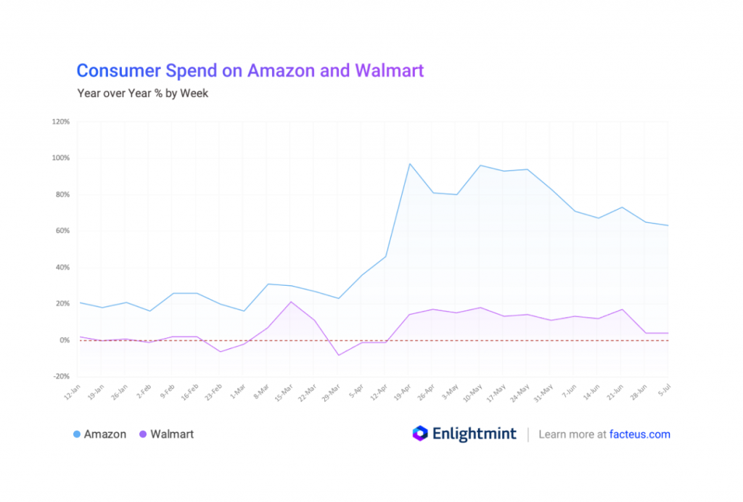
Task: Click the Enlightmint brand name text
Action: tap(475, 434)
